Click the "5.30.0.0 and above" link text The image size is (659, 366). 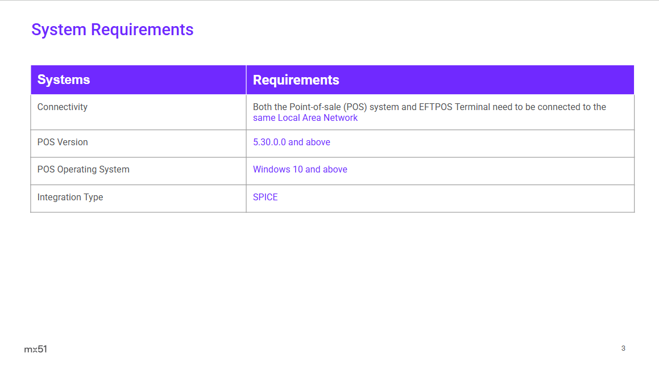tap(291, 142)
